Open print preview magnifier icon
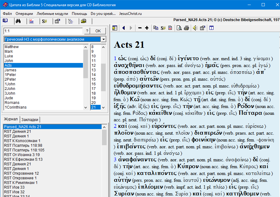 (179, 28)
